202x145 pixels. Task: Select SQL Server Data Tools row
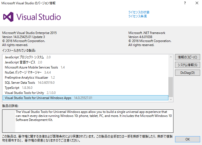85,83
